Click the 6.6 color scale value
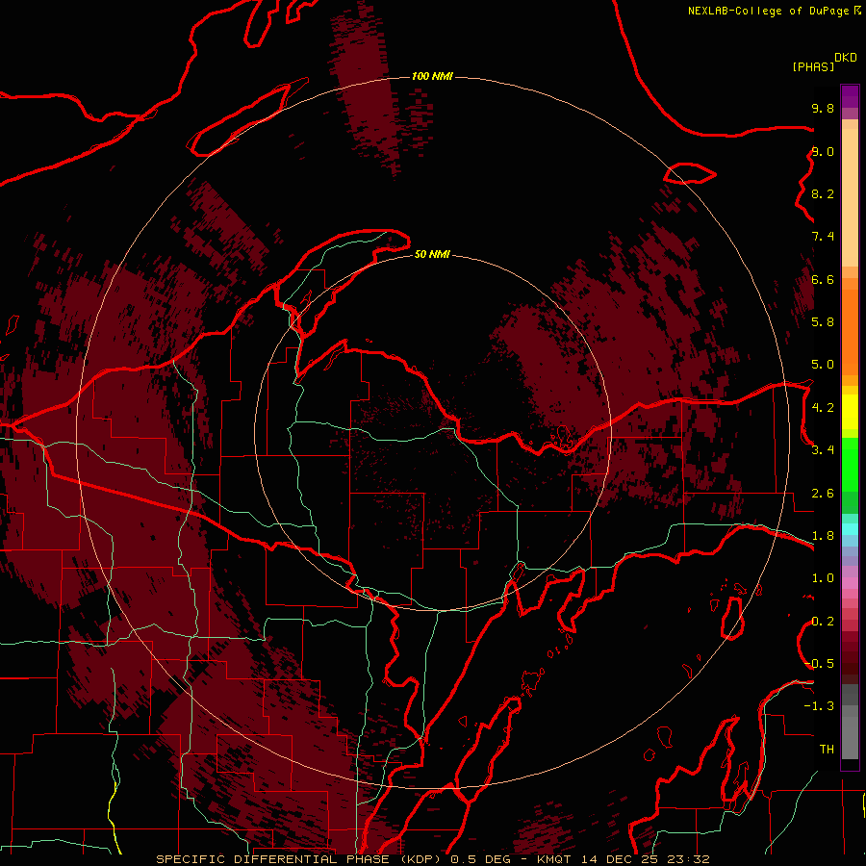 pyautogui.click(x=823, y=279)
